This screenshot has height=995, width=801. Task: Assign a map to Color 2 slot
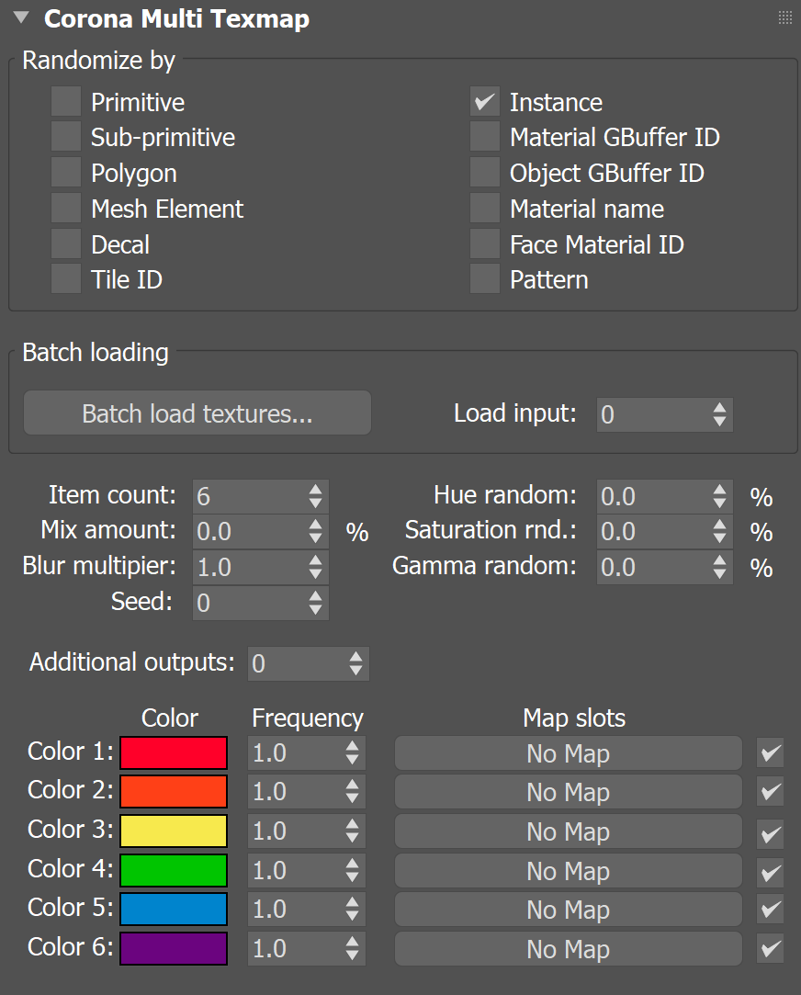569,792
